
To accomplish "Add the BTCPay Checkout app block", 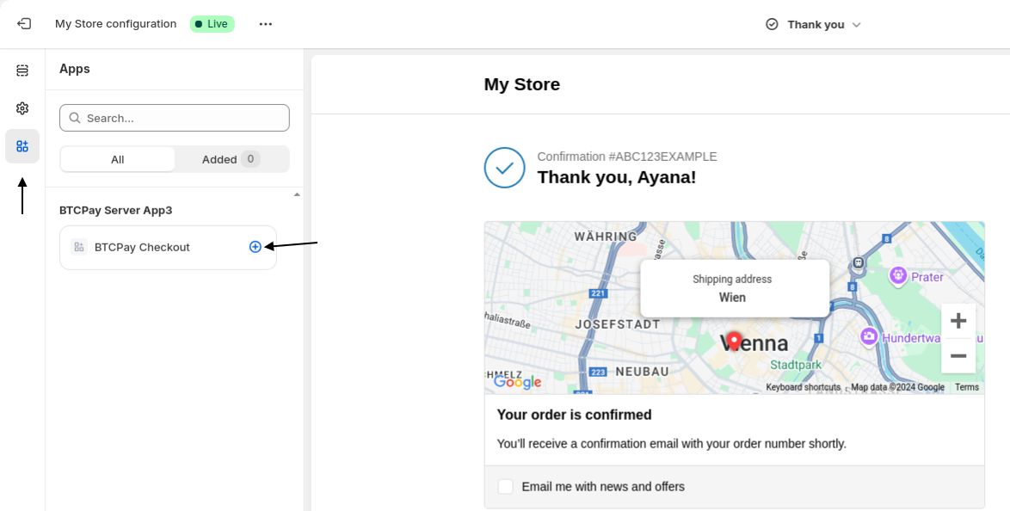I will (255, 247).
